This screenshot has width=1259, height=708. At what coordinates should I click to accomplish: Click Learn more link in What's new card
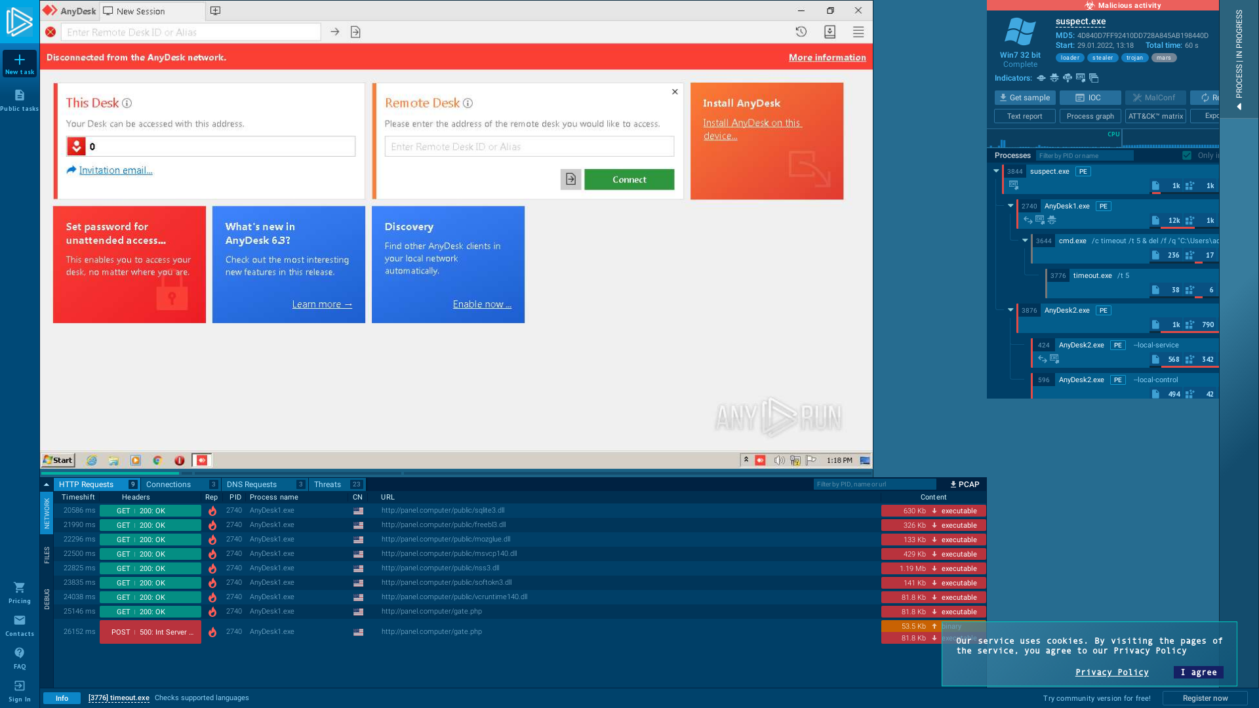[x=322, y=304]
